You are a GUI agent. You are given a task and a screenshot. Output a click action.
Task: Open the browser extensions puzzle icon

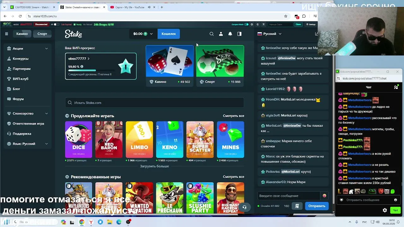click(x=304, y=16)
